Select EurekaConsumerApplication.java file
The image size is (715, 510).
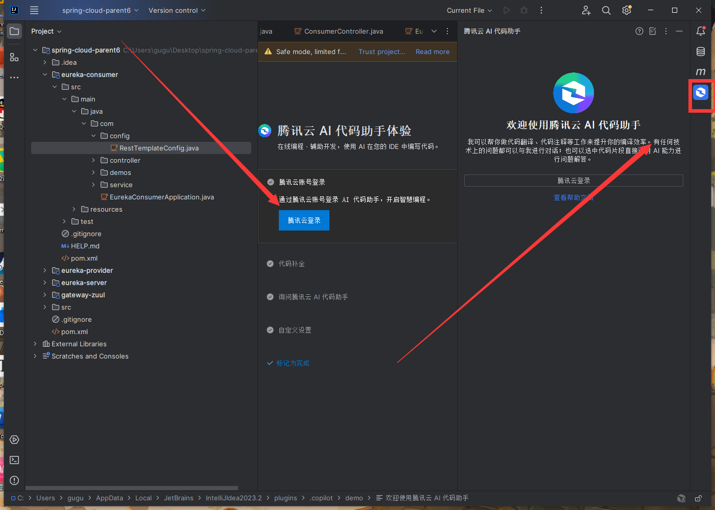pyautogui.click(x=157, y=197)
